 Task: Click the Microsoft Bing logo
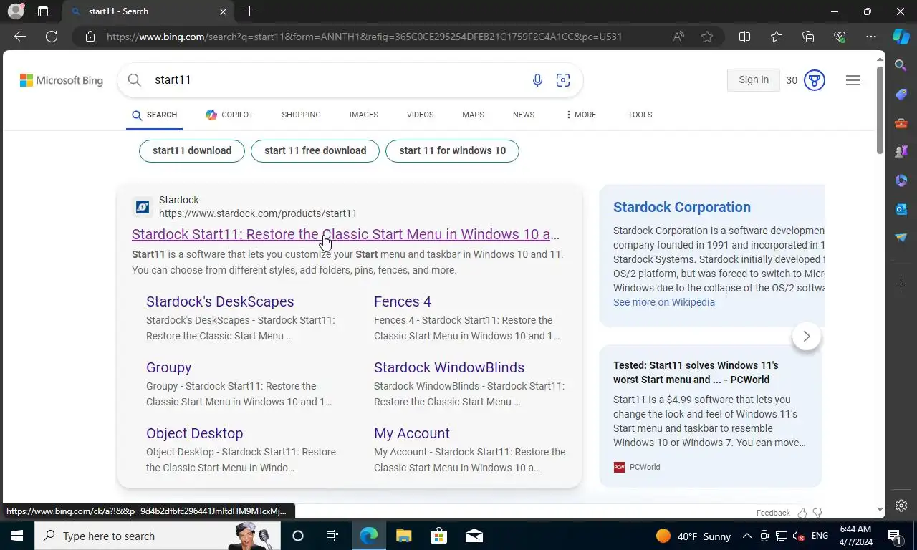click(62, 80)
